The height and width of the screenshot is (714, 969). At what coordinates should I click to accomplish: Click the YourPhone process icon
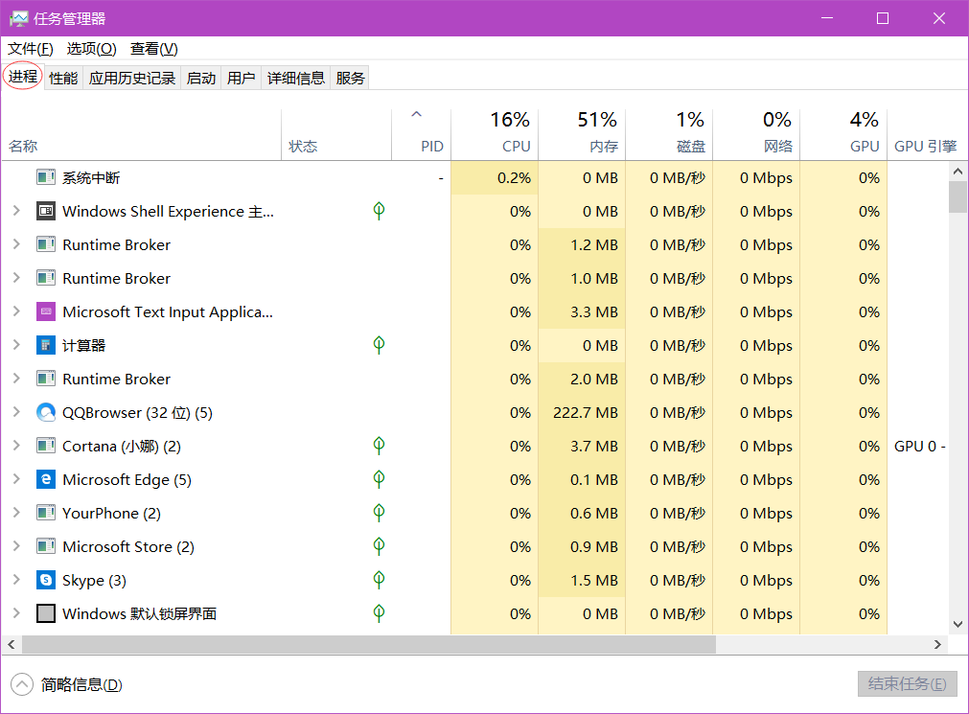(x=46, y=513)
